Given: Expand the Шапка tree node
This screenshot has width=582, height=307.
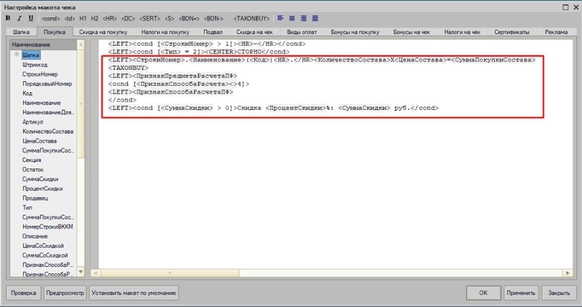Looking at the screenshot, I should [17, 54].
